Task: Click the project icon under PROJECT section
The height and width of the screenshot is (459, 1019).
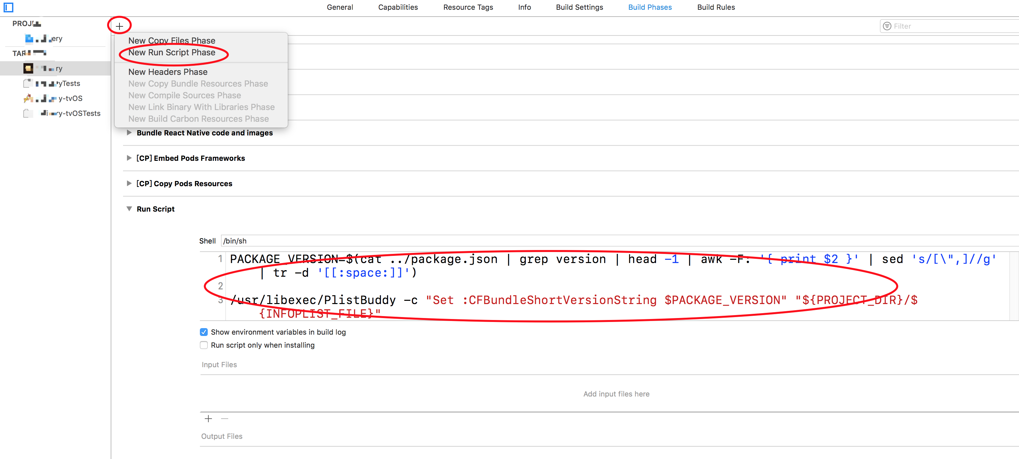Action: click(x=29, y=38)
